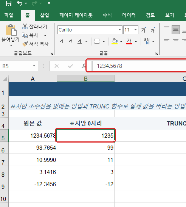Go to the 수식 tab

coord(107,15)
